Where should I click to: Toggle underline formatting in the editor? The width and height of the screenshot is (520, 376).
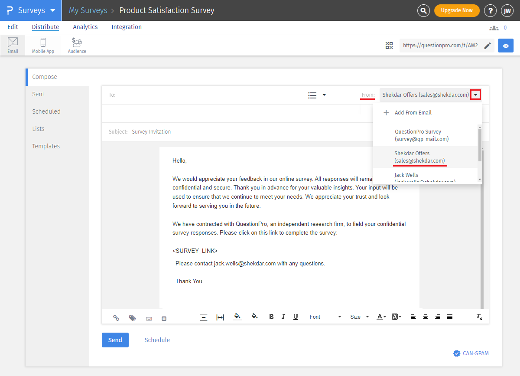[296, 317]
